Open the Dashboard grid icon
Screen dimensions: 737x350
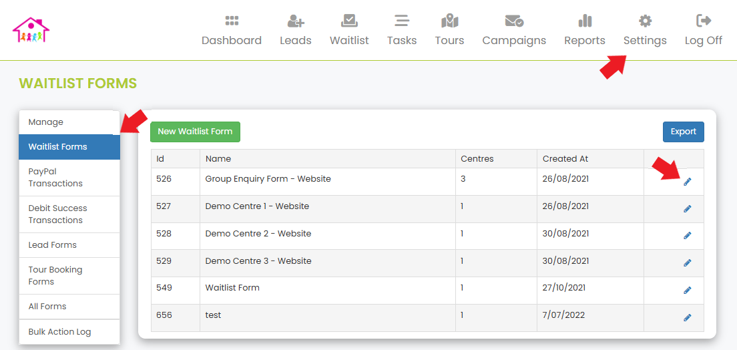tap(232, 21)
